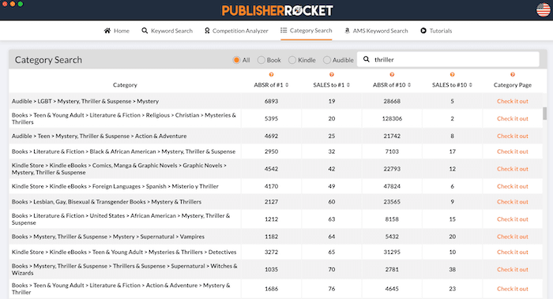Screen dimensions: 553x299
Task: Select the Audible radio button
Action: pos(327,60)
